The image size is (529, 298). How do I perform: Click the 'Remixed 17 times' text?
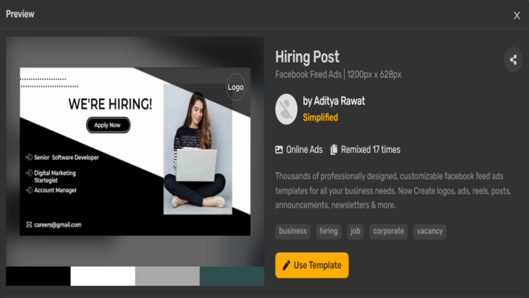370,150
